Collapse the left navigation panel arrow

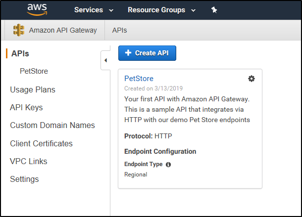coord(105,60)
